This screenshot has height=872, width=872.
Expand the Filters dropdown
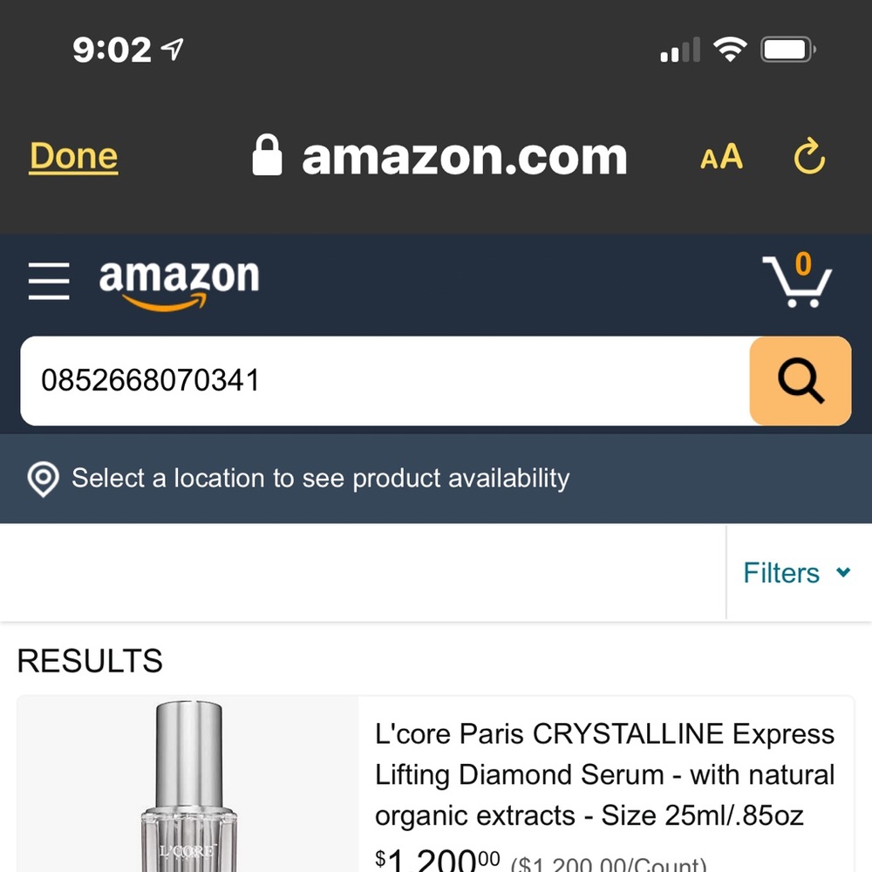[x=797, y=573]
